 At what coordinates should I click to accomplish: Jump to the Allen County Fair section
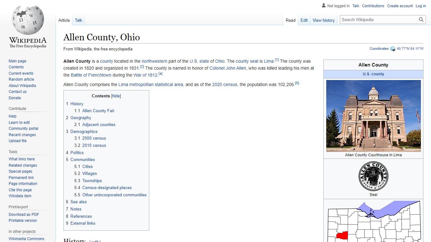(x=98, y=111)
